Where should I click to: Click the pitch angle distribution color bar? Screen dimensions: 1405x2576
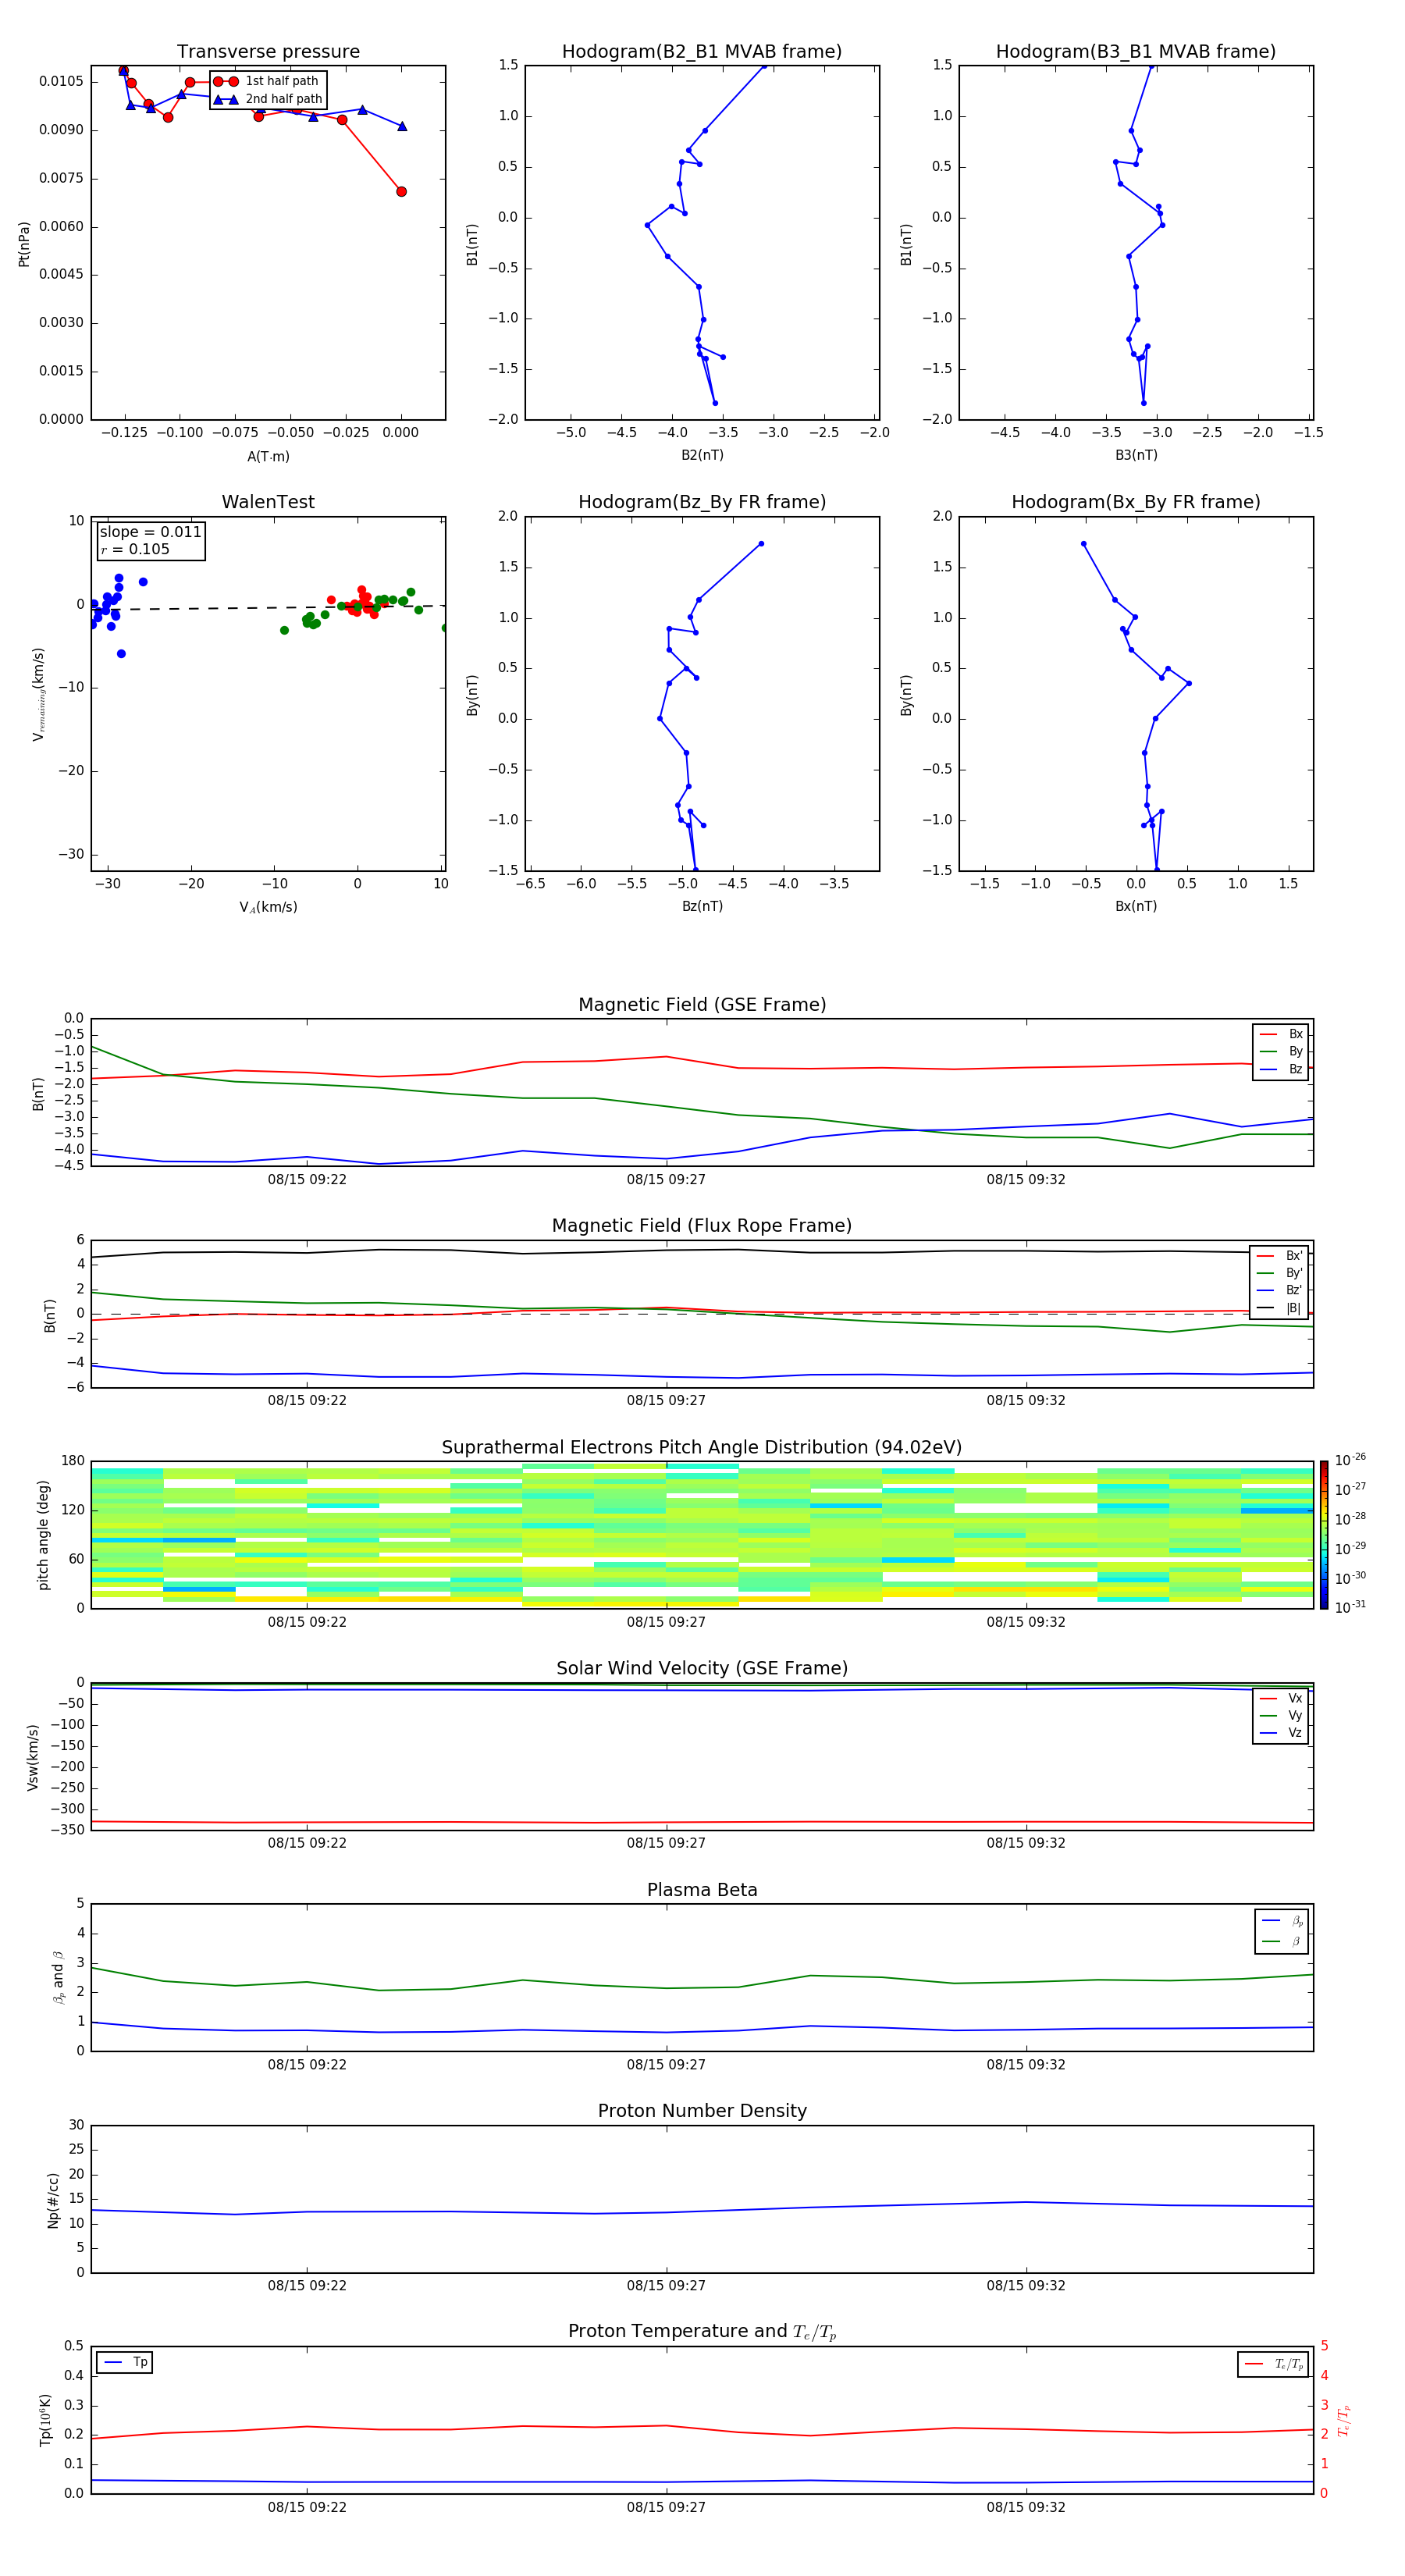pos(1324,1535)
